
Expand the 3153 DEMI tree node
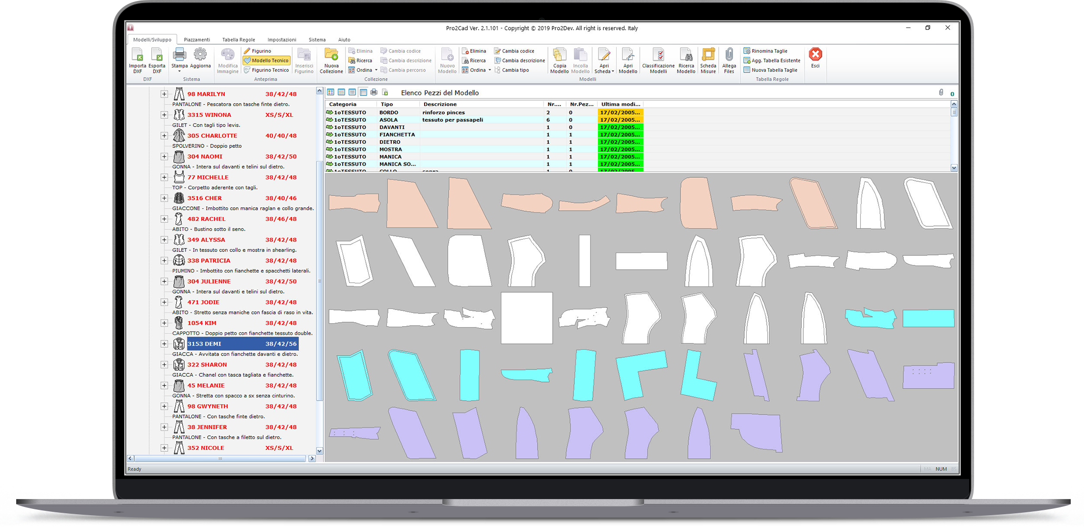(x=164, y=344)
